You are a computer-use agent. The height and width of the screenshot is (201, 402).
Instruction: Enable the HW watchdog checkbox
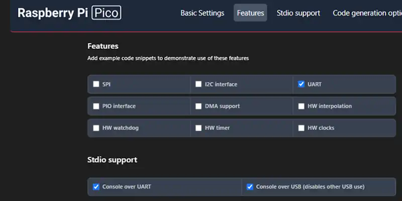pos(96,128)
